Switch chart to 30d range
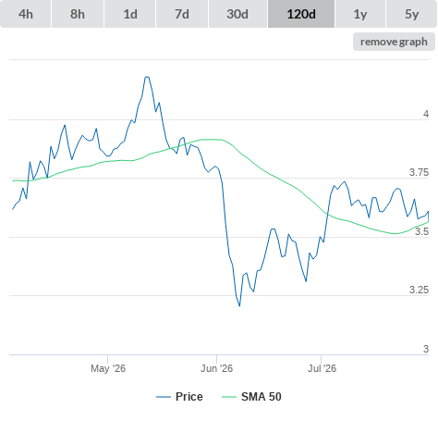The width and height of the screenshot is (438, 421). [x=237, y=14]
